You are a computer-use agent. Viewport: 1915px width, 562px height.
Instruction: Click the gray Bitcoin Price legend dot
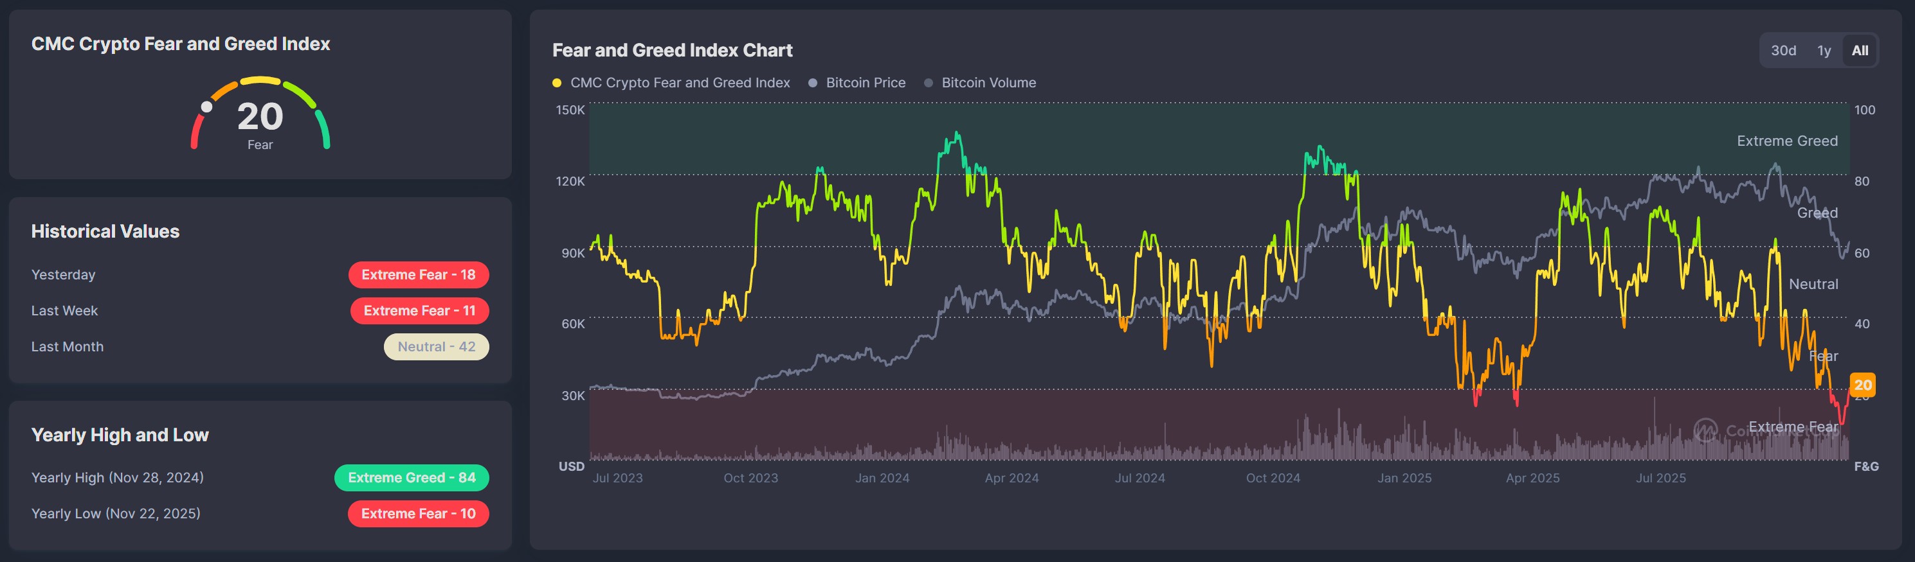coord(813,83)
